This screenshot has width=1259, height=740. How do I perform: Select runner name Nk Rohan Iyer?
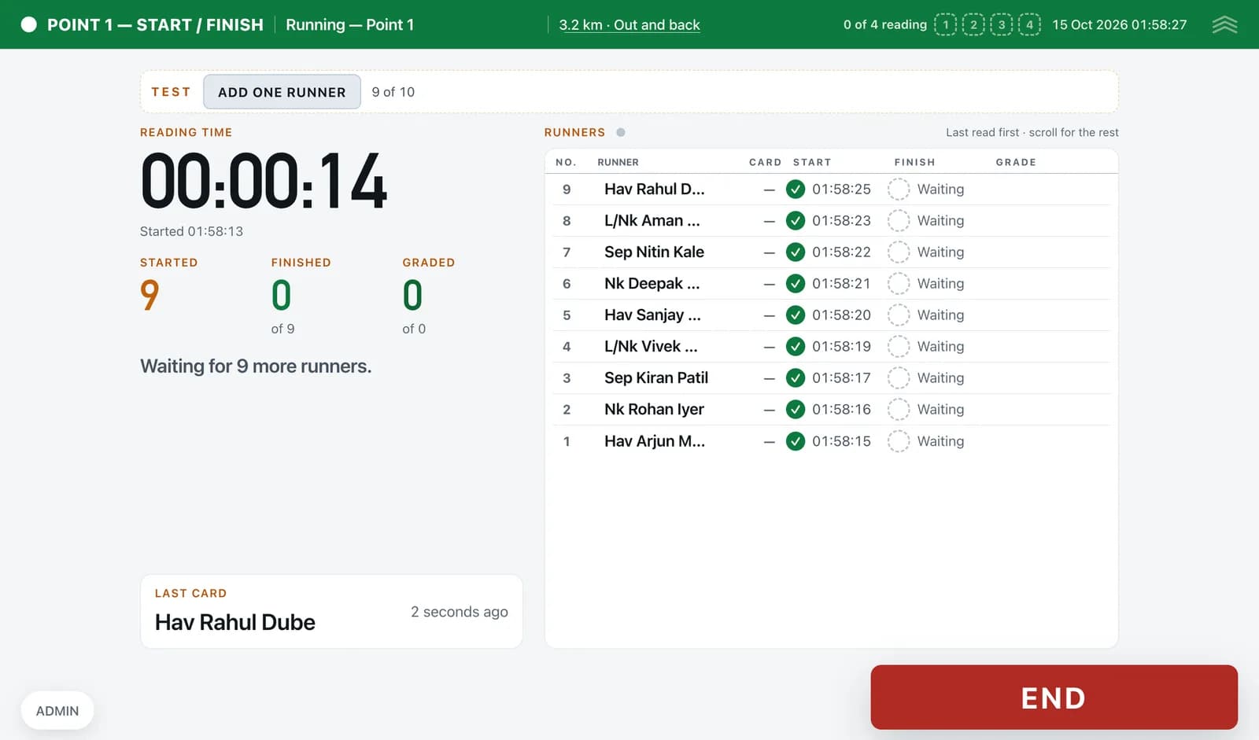click(654, 409)
